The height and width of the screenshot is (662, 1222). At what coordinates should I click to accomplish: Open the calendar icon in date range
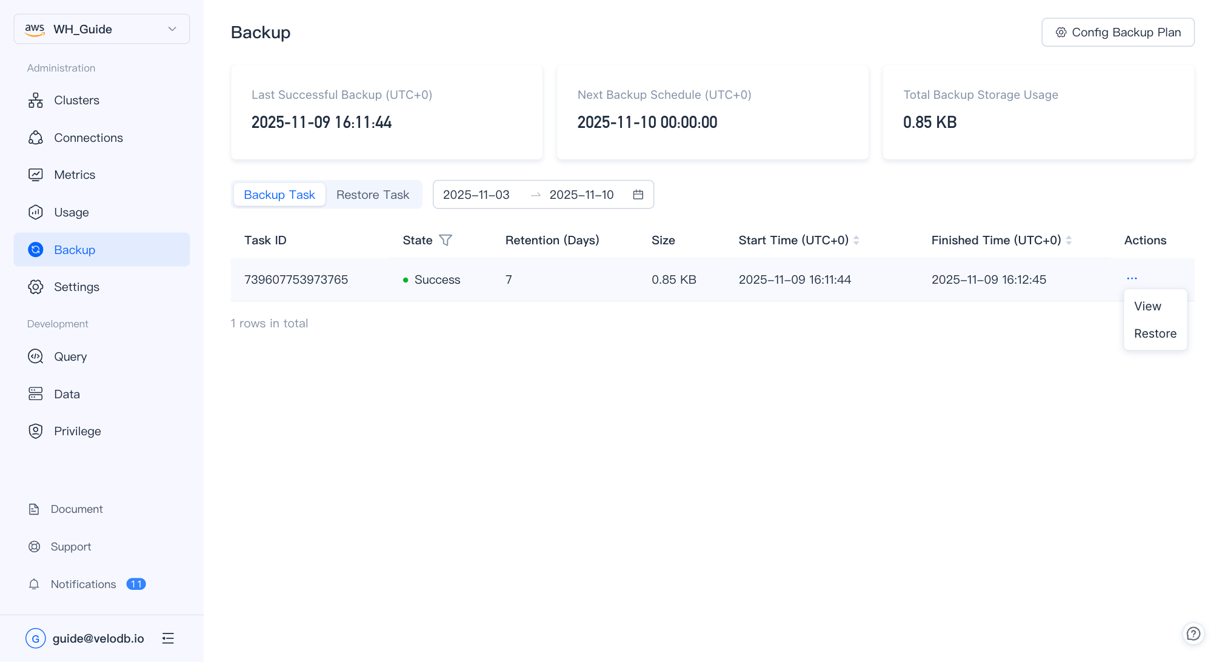click(638, 195)
